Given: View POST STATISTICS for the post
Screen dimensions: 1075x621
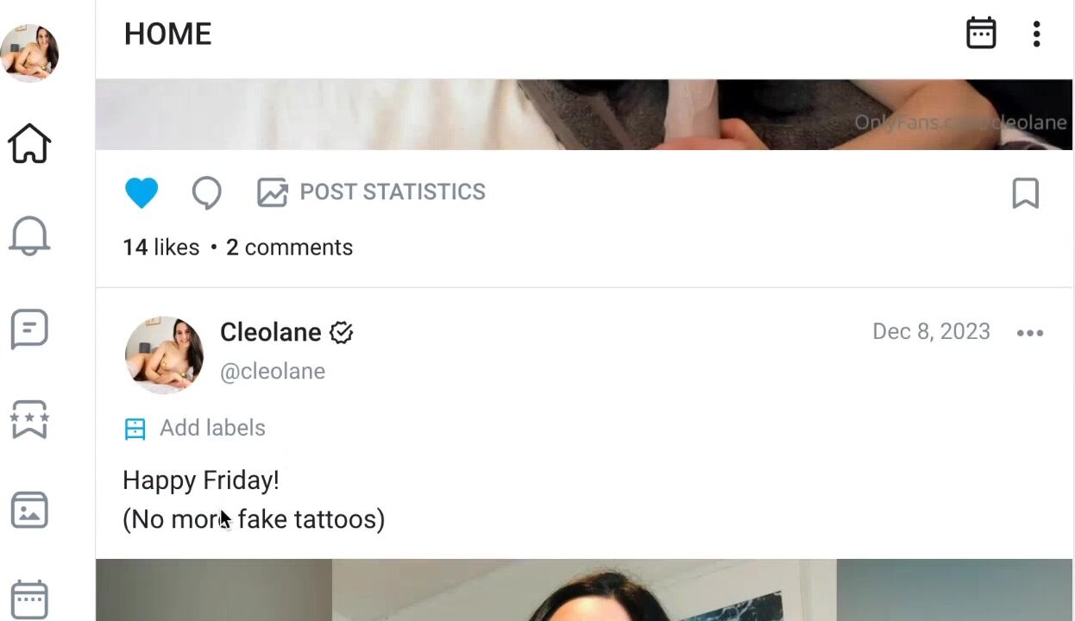Looking at the screenshot, I should coord(372,192).
